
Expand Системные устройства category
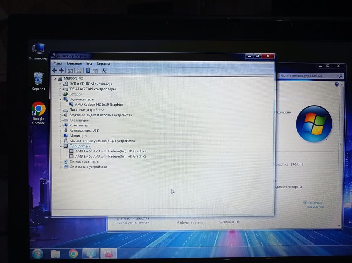tap(61, 167)
